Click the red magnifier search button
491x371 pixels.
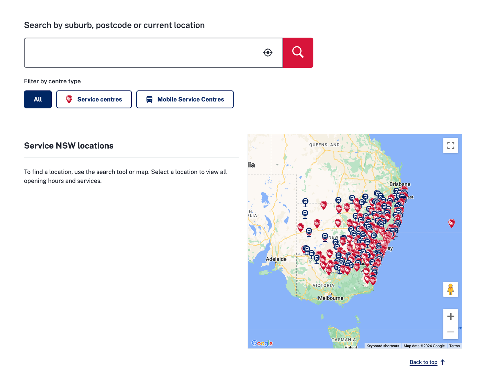coord(298,53)
